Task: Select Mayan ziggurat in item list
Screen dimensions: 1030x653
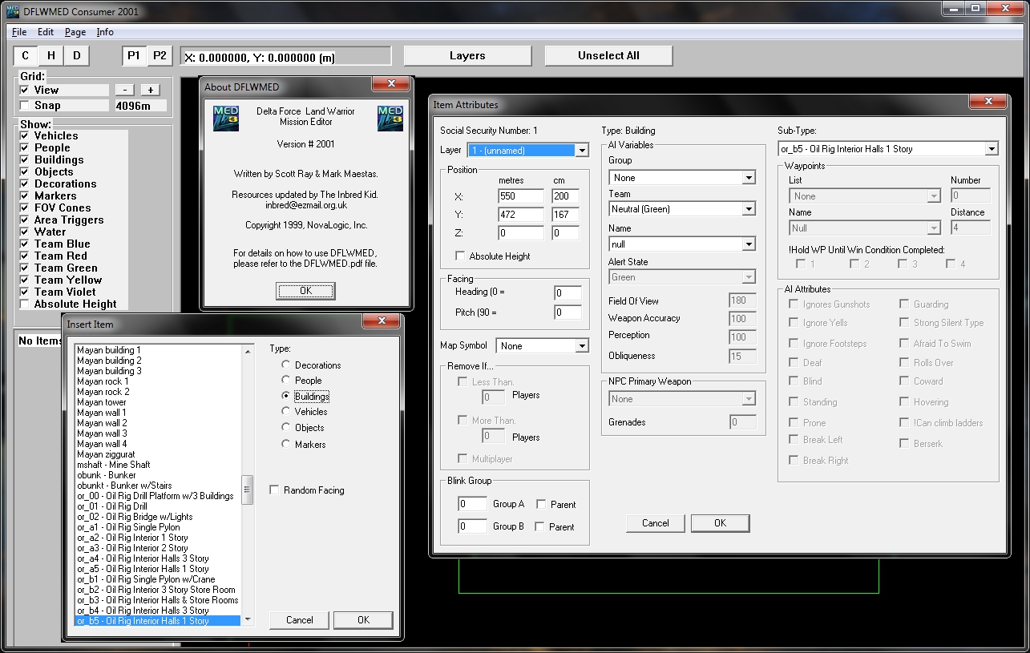Action: 157,454
